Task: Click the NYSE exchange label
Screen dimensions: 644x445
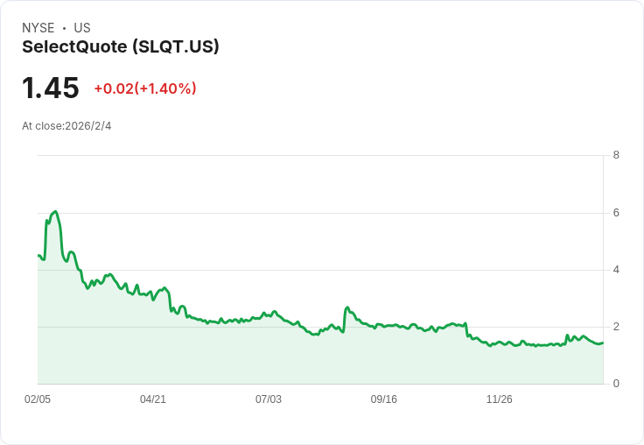Action: click(x=38, y=28)
